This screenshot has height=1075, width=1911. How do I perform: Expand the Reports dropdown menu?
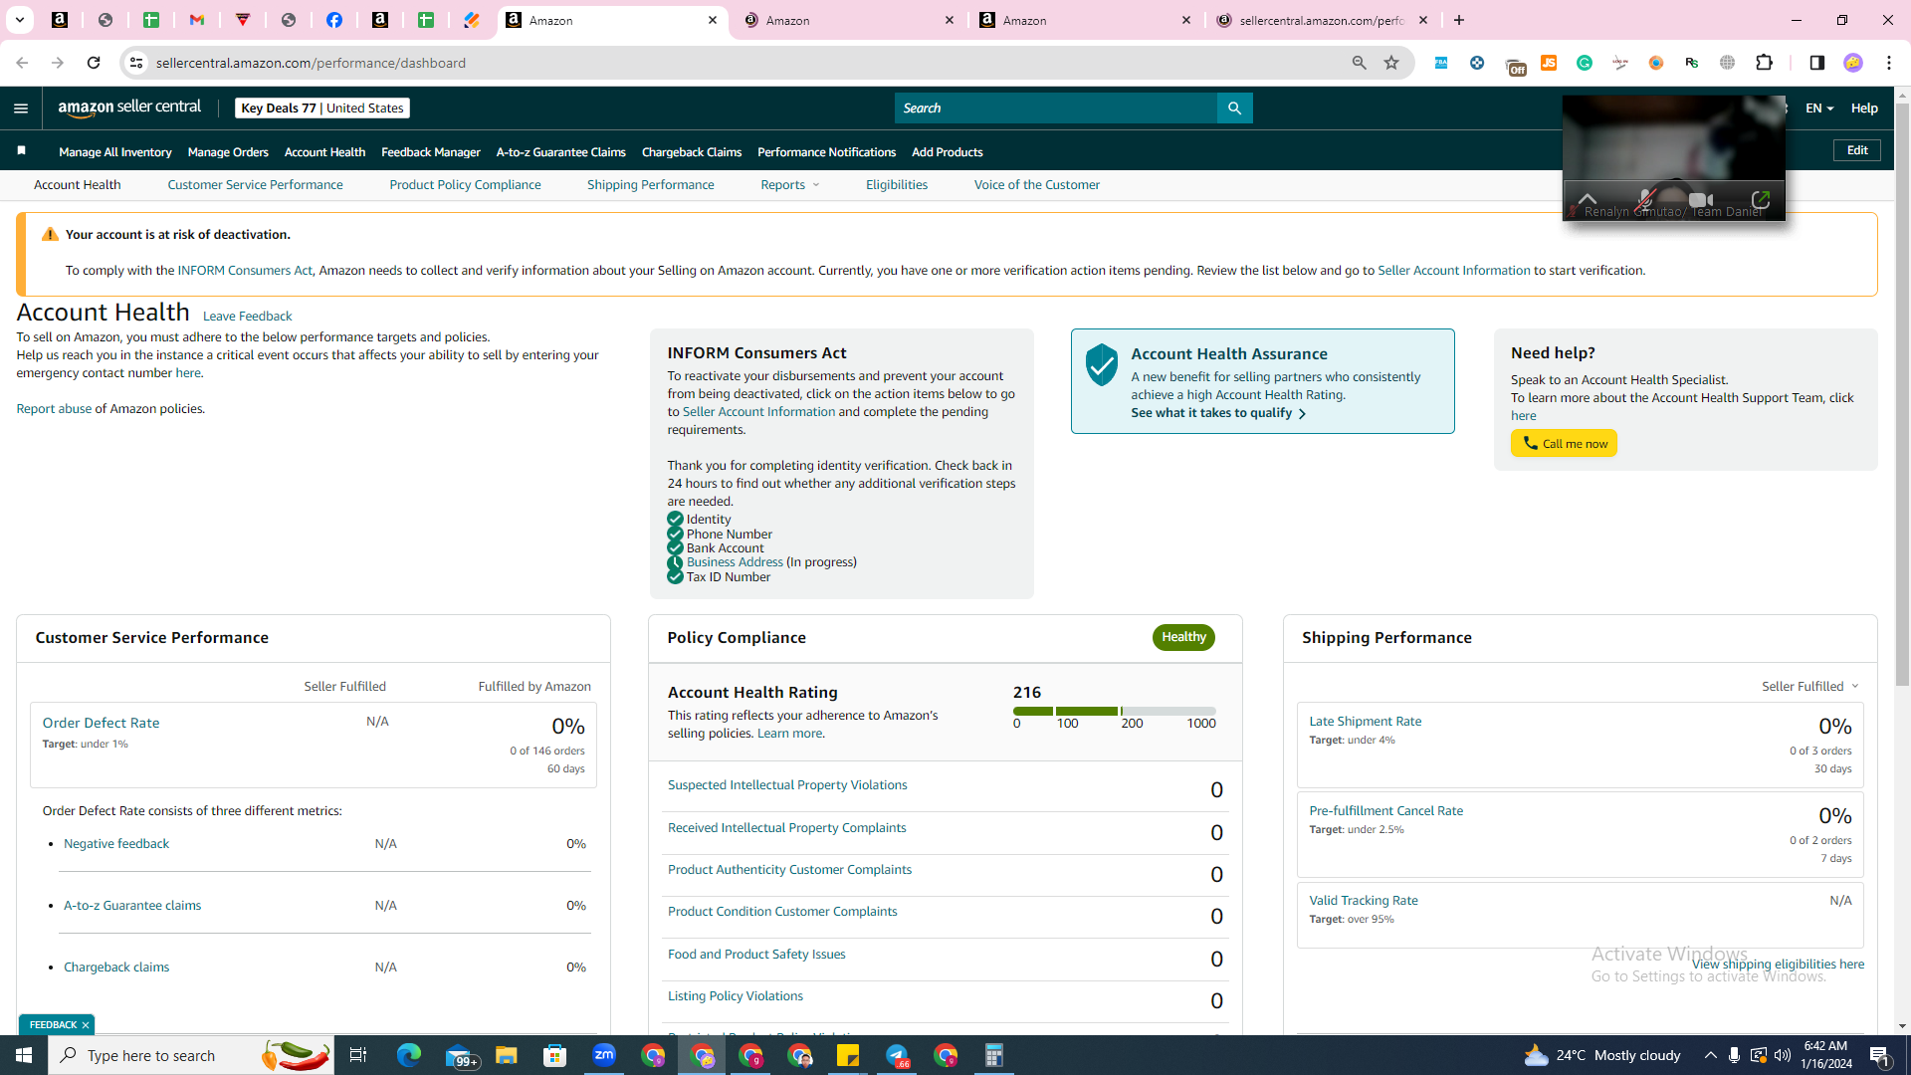pyautogui.click(x=790, y=185)
